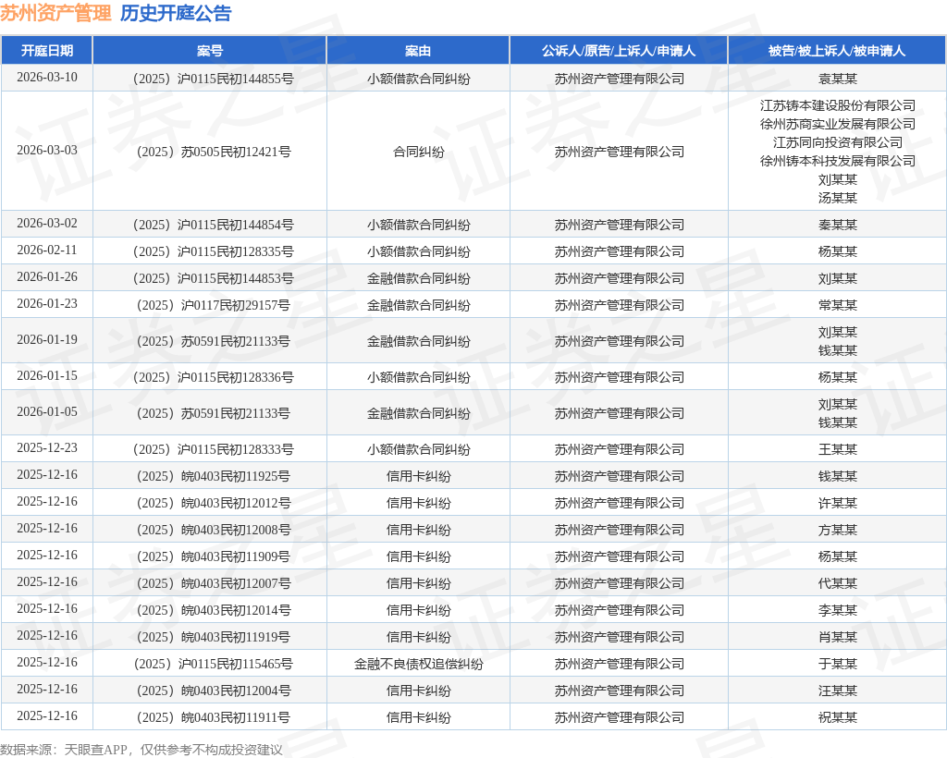Click the date cell 2025-12-23
The image size is (947, 758).
point(47,447)
